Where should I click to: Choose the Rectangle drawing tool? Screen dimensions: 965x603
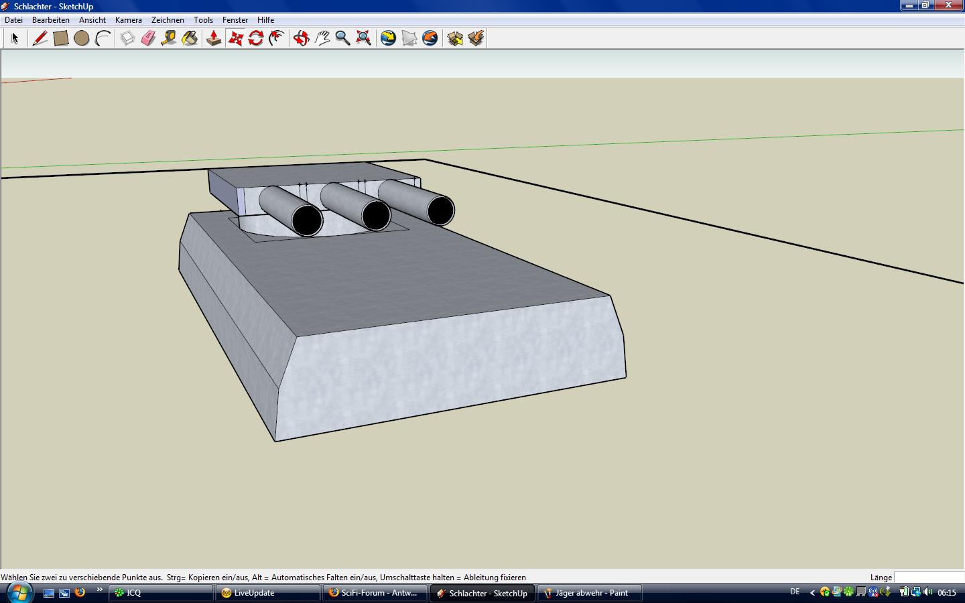61,38
